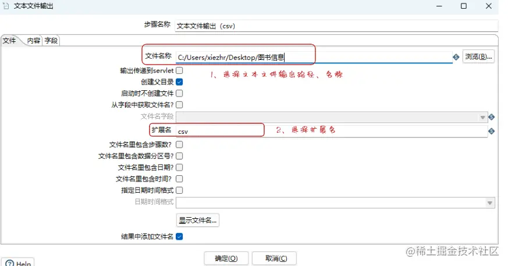Image resolution: width=508 pixels, height=266 pixels.
Task: Confirm with the 确定(O) button
Action: click(226, 258)
